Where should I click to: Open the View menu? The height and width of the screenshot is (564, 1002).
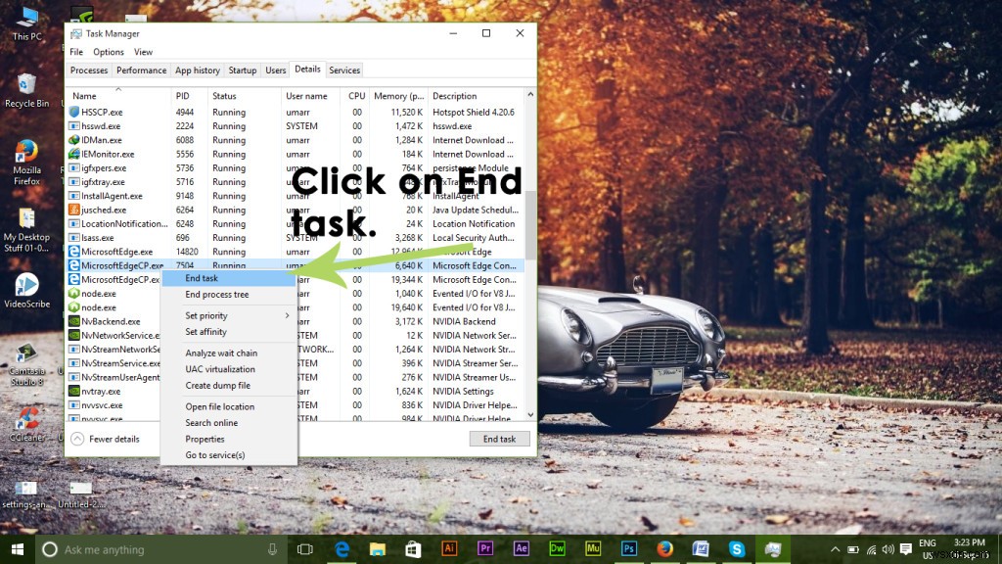click(x=143, y=51)
